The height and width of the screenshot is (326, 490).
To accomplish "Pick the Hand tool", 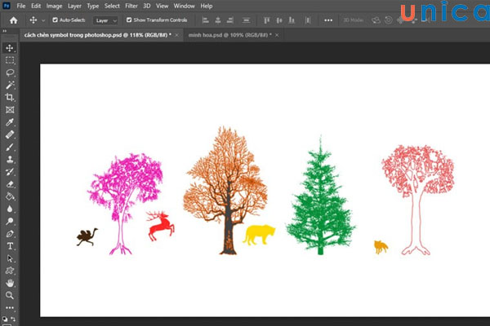I will [x=10, y=282].
